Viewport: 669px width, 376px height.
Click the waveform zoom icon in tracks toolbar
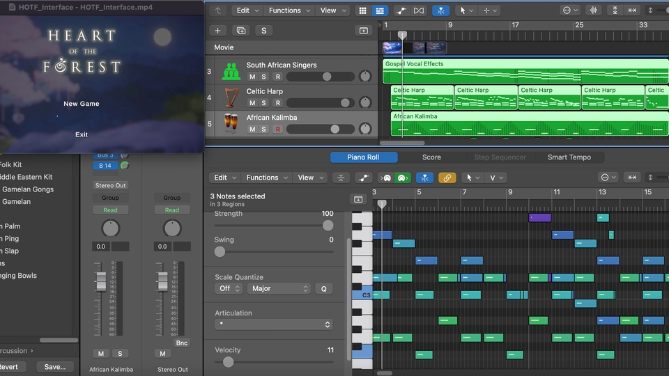tap(594, 10)
